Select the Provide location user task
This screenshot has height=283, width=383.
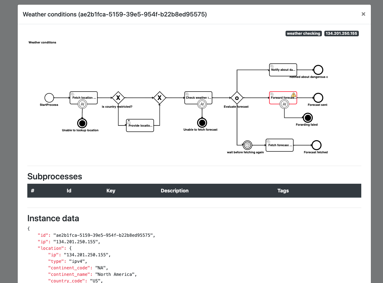pyautogui.click(x=140, y=126)
